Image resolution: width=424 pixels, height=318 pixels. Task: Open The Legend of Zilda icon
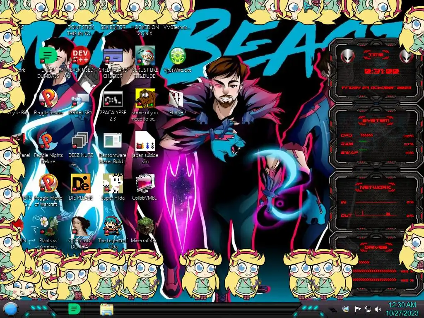point(113,226)
